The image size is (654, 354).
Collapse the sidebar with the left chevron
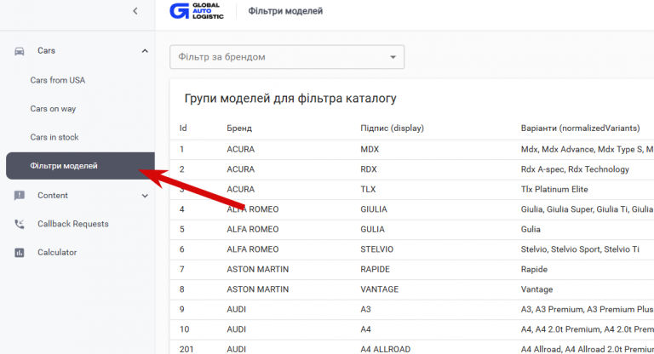click(135, 11)
